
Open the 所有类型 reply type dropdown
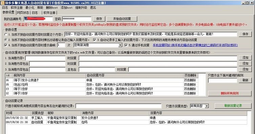click(199, 106)
